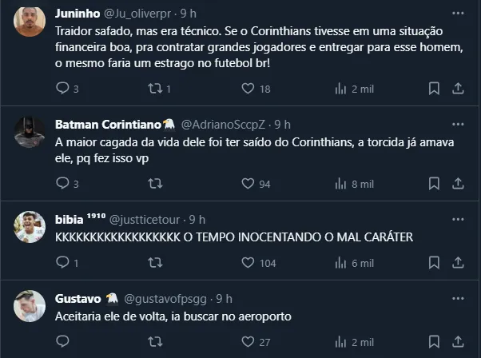Image resolution: width=481 pixels, height=358 pixels.
Task: Reply to Juninho's tweet
Action: (62, 89)
